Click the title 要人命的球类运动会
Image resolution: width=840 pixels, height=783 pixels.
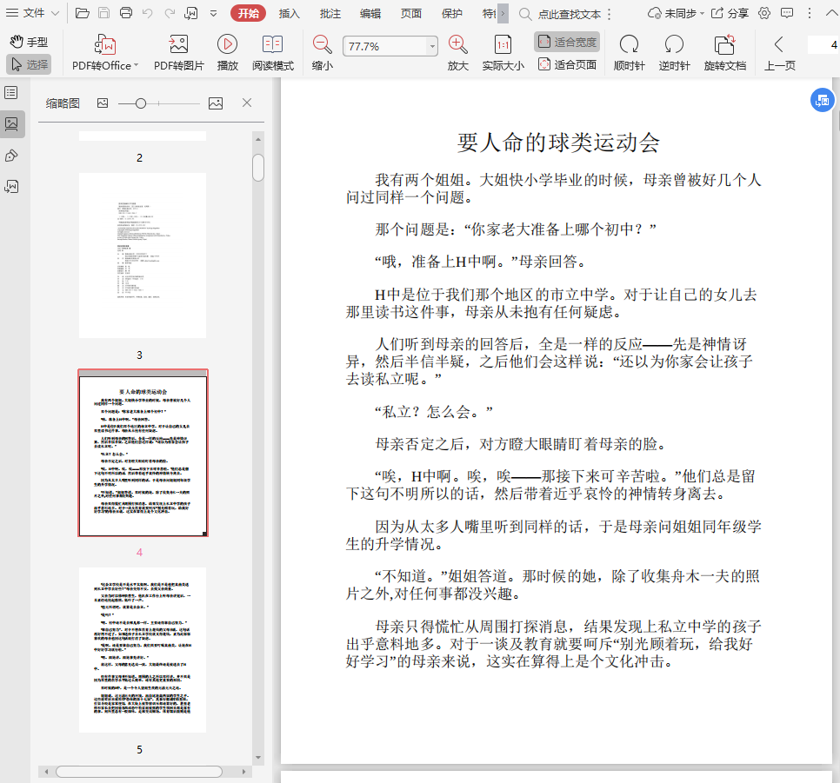pos(557,142)
